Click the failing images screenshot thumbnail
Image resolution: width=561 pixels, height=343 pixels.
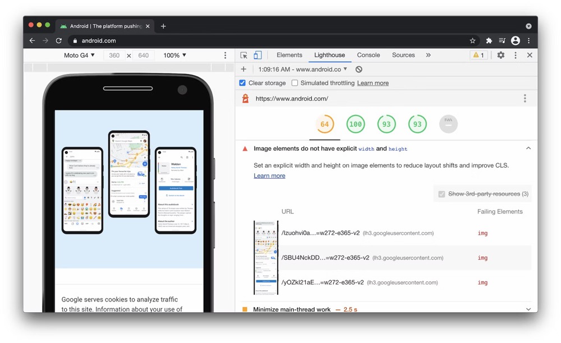(x=266, y=258)
